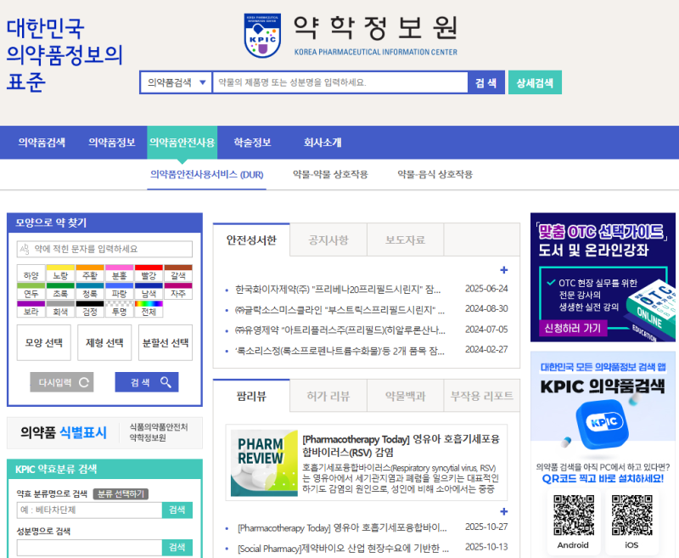Click 검색 next to 약효 분류명 field
Viewport: 679px width, 558px height.
click(177, 510)
